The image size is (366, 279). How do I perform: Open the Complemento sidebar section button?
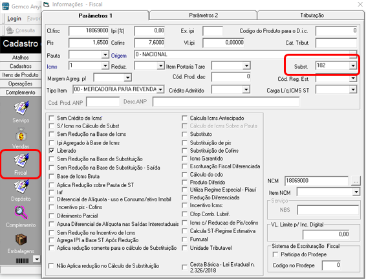[21, 93]
